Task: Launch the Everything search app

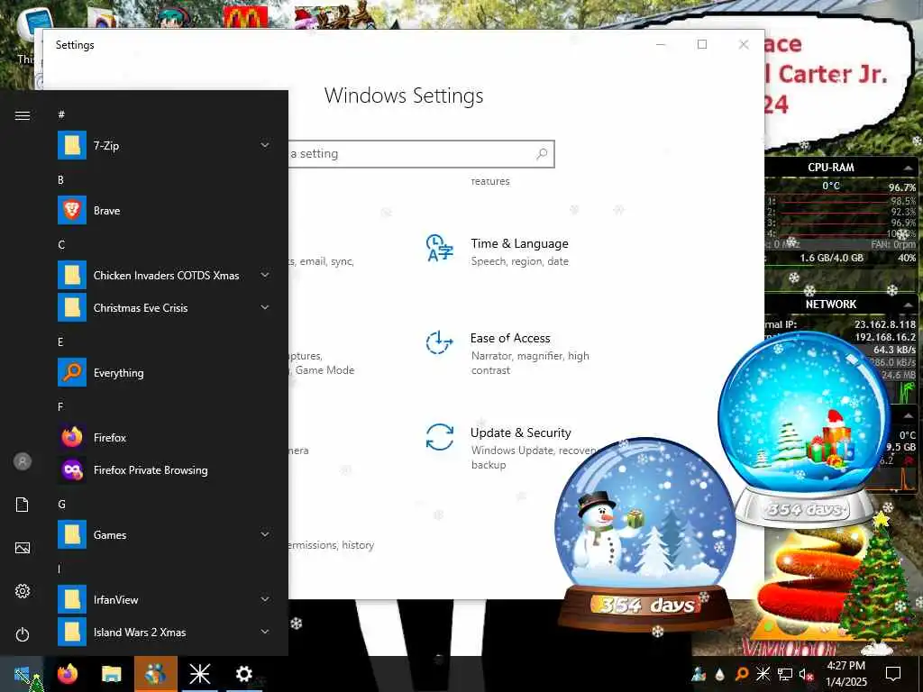Action: (165, 372)
